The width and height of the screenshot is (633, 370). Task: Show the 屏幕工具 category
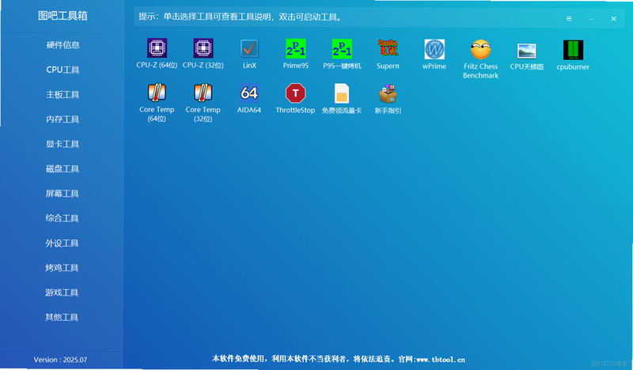tap(63, 193)
